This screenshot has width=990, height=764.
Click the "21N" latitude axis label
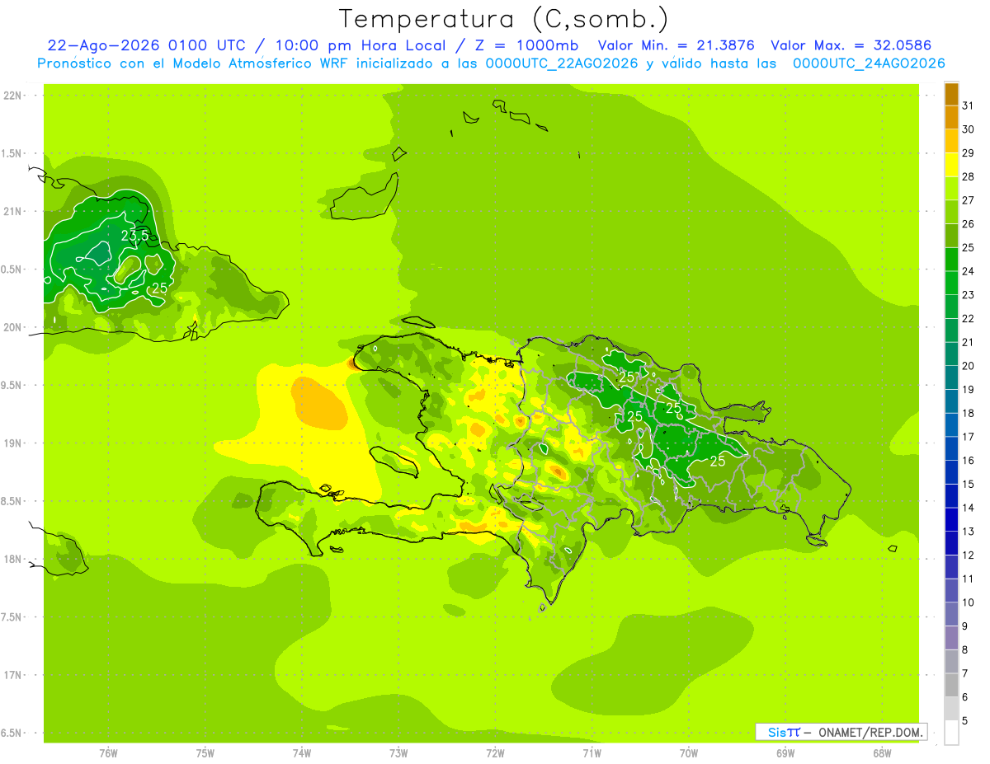(12, 212)
